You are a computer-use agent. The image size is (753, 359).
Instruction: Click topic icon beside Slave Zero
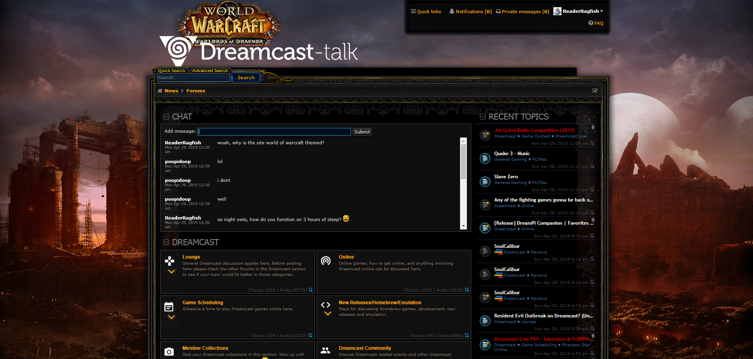point(485,181)
